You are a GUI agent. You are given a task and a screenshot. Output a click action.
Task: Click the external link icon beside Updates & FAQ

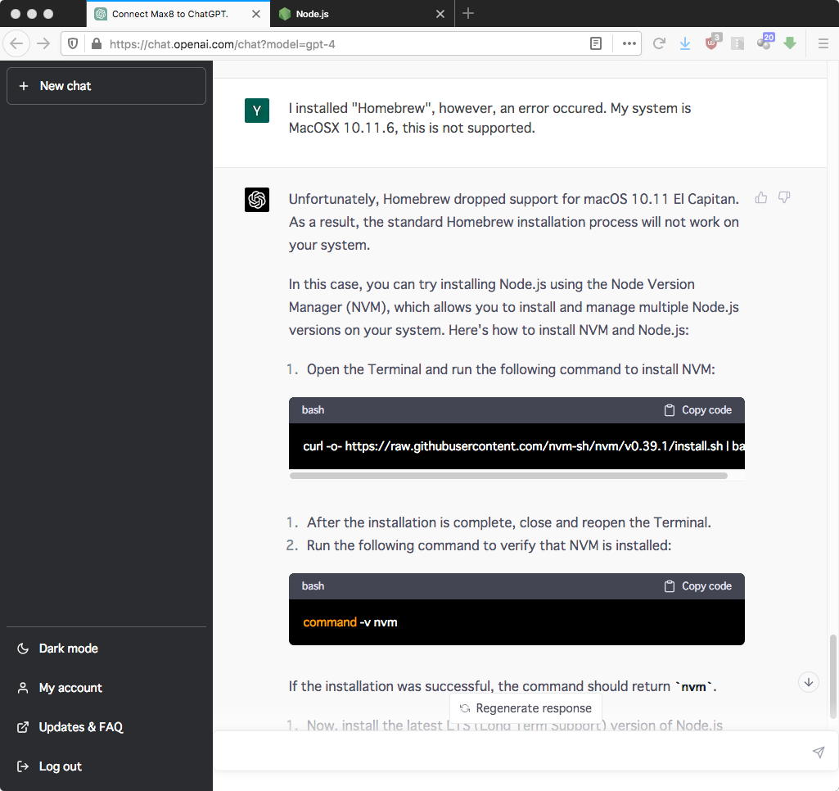click(23, 727)
